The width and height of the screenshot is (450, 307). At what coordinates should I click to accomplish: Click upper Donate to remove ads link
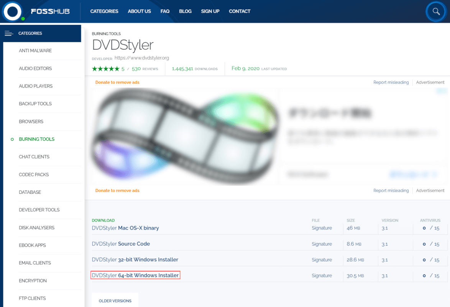point(117,82)
